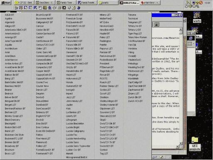Click the Internet Explorer logo in small window
213x160 pixels.
pyautogui.click(x=191, y=38)
